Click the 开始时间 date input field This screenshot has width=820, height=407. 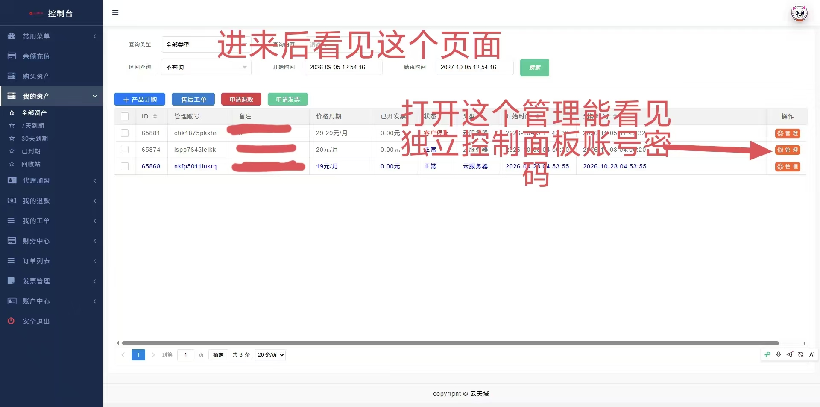(343, 67)
